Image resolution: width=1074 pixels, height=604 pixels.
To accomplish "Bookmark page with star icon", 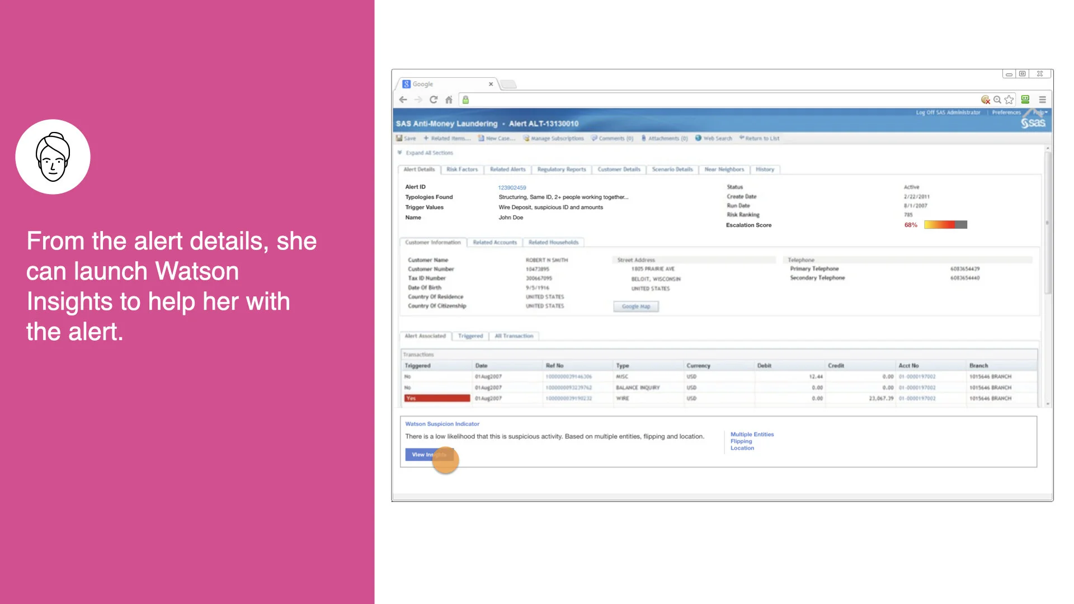I will pyautogui.click(x=1009, y=100).
